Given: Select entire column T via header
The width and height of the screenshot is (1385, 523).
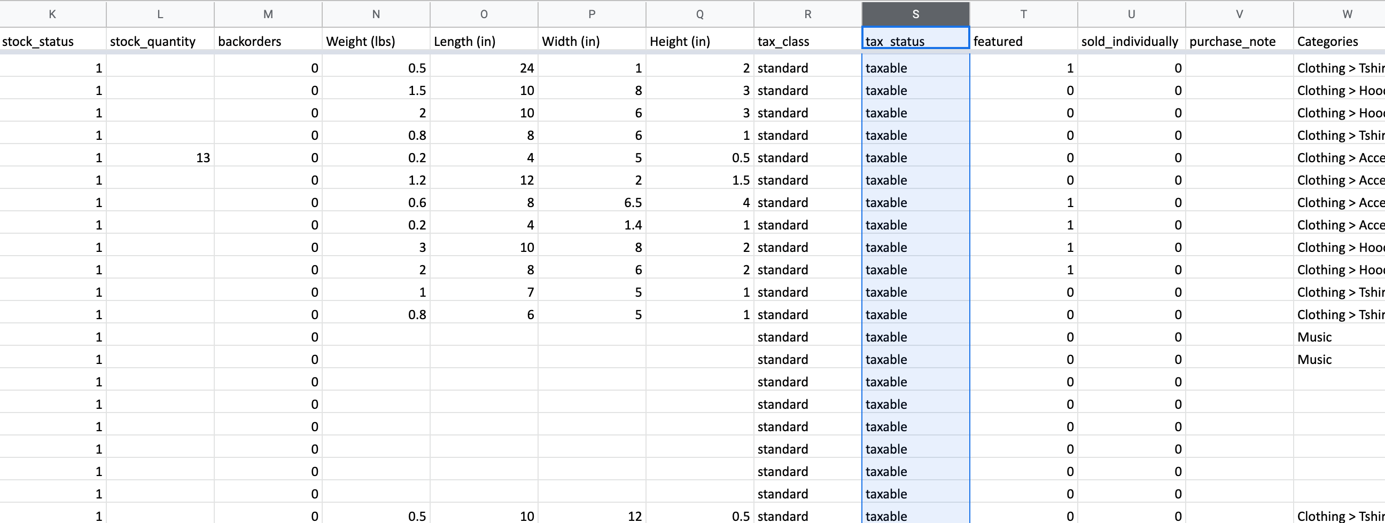Looking at the screenshot, I should (1023, 14).
